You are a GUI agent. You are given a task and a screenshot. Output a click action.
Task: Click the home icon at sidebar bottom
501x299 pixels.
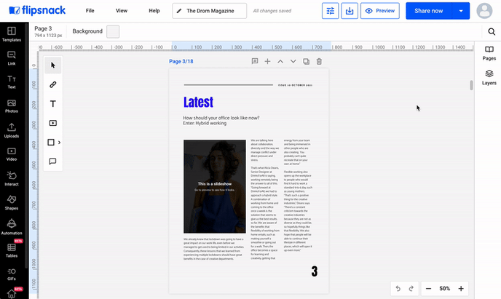point(12,294)
